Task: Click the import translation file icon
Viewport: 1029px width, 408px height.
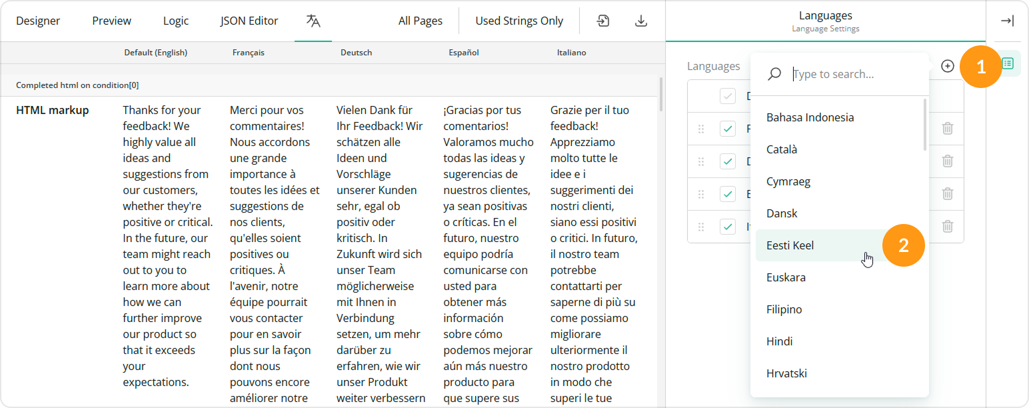Action: pyautogui.click(x=602, y=21)
